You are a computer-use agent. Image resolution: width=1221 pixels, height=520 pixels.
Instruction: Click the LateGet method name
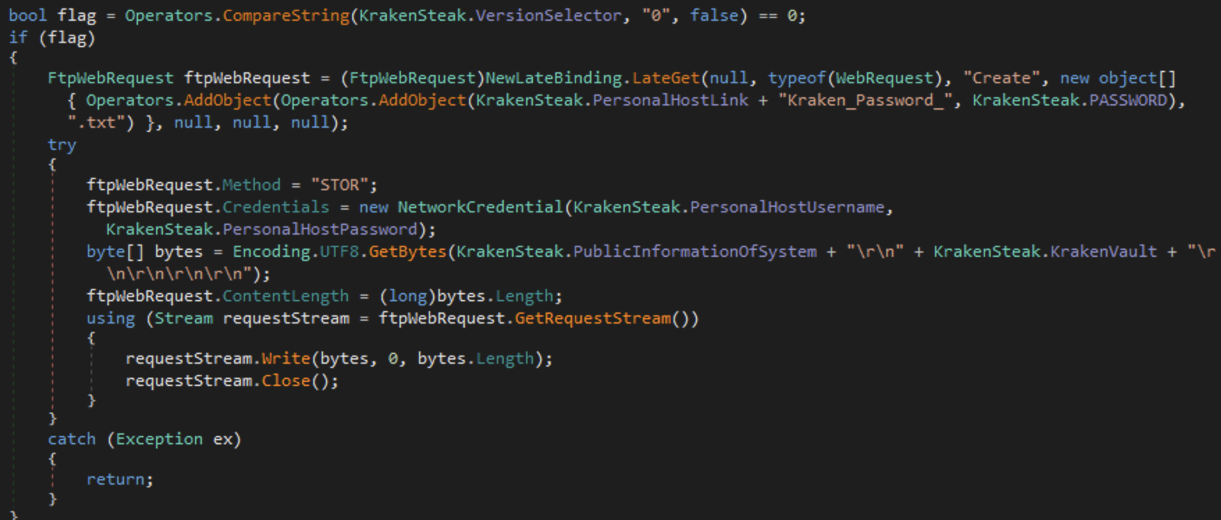pyautogui.click(x=666, y=78)
